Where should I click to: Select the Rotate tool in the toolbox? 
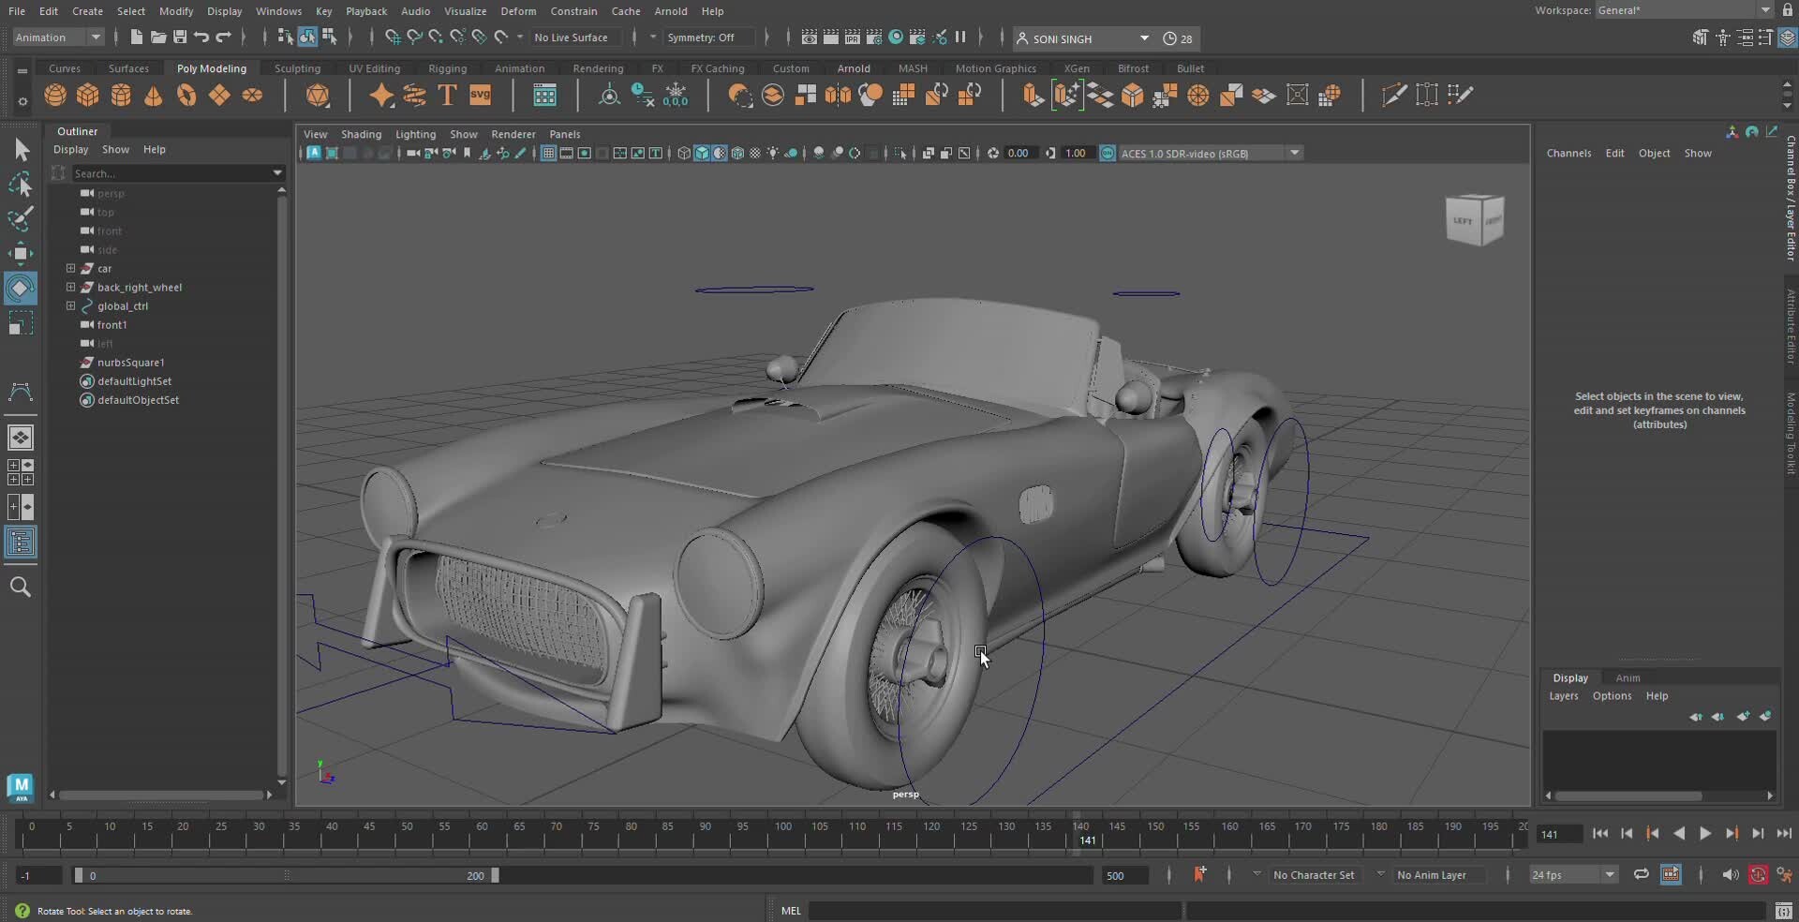(x=21, y=288)
